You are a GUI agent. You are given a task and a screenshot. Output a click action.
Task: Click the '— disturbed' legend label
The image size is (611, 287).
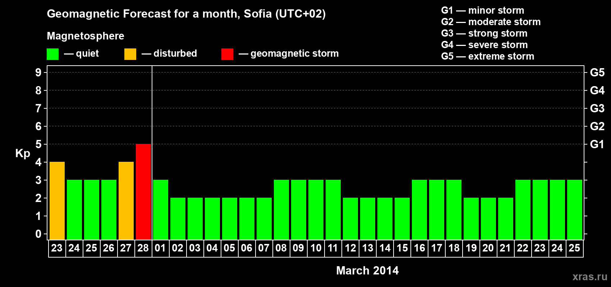[x=169, y=54]
